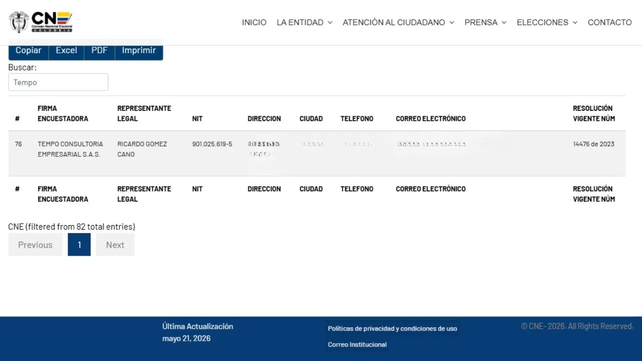Viewport: 642px width, 361px height.
Task: Sort by CIUDAD column header
Action: 311,119
